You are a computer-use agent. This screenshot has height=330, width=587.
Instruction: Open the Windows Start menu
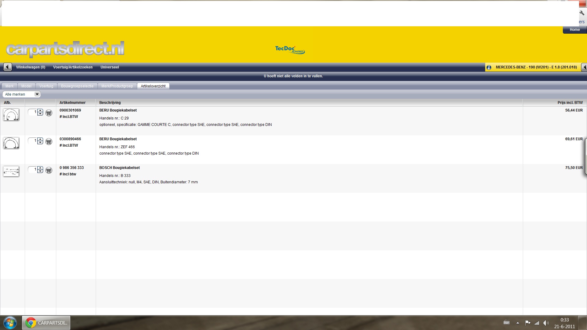pyautogui.click(x=10, y=323)
